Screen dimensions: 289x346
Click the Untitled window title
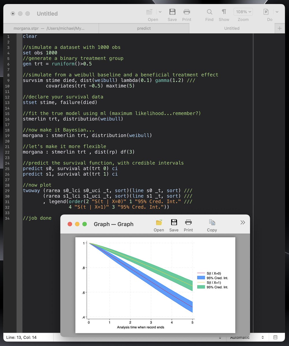click(x=47, y=14)
